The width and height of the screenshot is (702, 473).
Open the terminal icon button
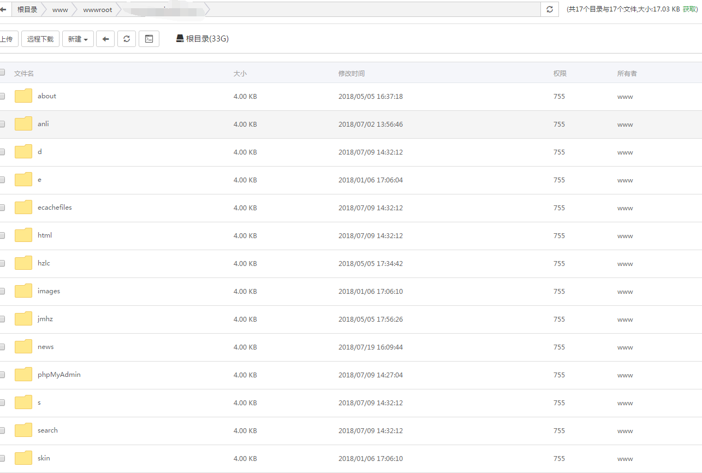(x=149, y=39)
